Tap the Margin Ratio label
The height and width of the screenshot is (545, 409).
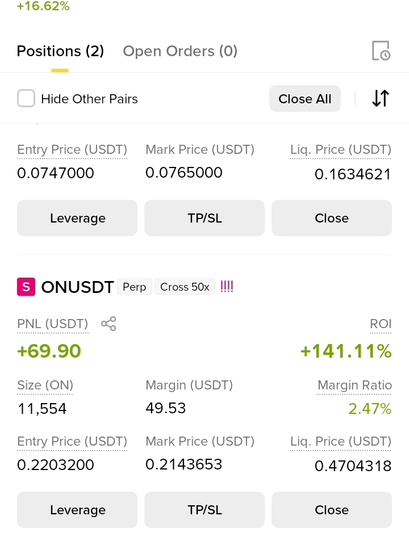(x=354, y=385)
